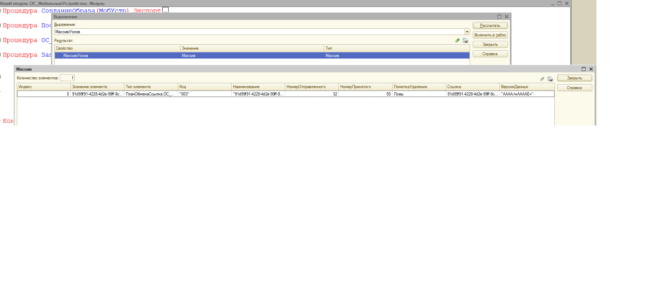Click the green pencil icon in Выражение dialog
Image resolution: width=668 pixels, height=300 pixels.
click(x=457, y=41)
